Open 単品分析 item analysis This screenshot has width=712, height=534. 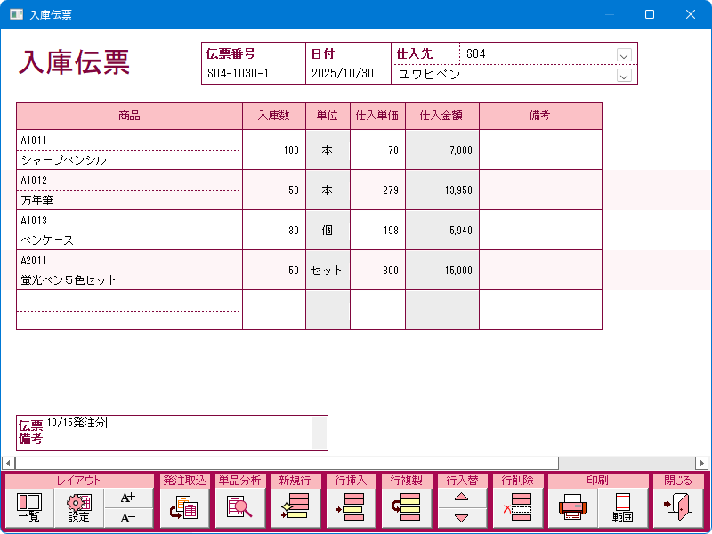[x=240, y=508]
